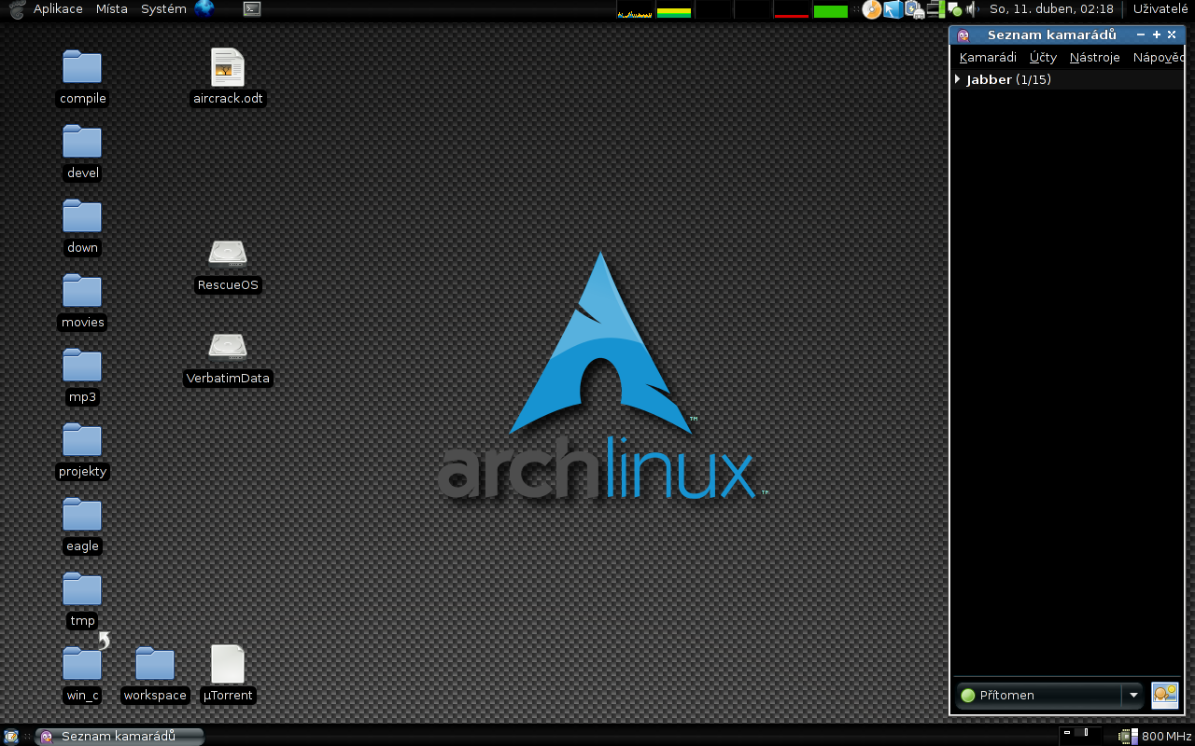Click the Seznam kamarádů taskbar button
Screen dimensions: 1195x746
click(x=119, y=737)
